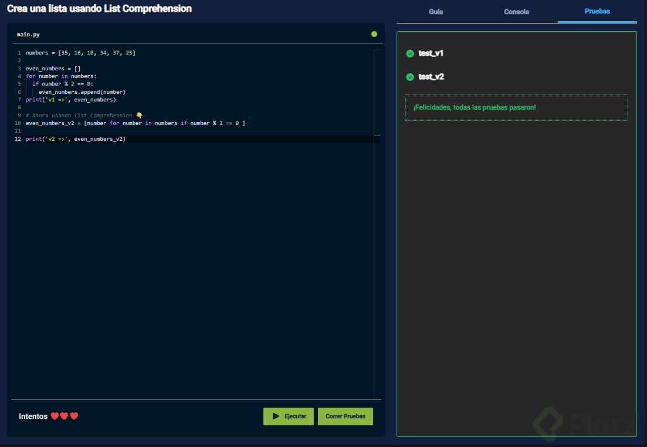Click the test_v1 result label

431,53
